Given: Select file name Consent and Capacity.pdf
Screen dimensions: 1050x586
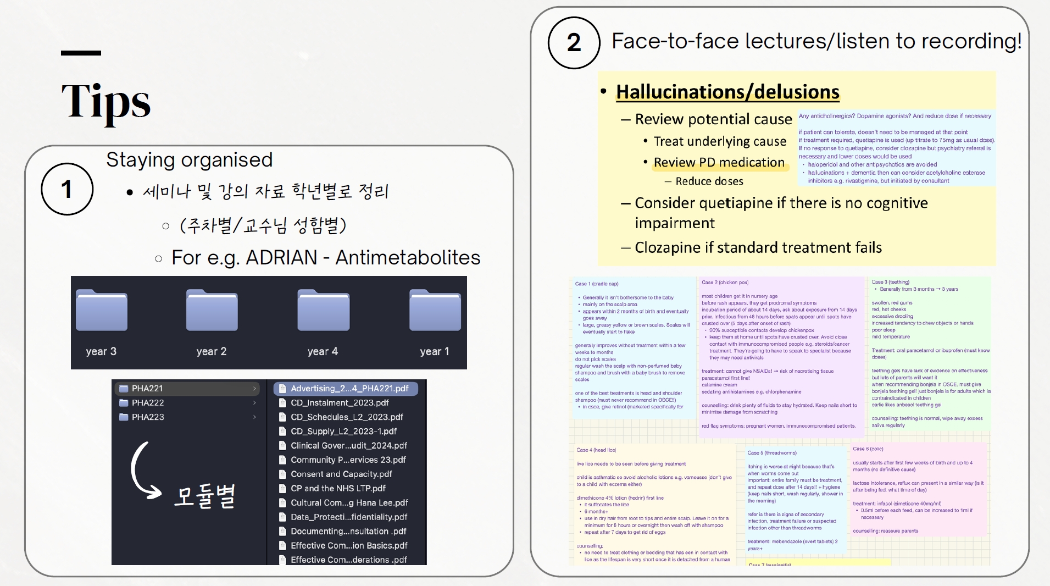Looking at the screenshot, I should click(x=341, y=474).
